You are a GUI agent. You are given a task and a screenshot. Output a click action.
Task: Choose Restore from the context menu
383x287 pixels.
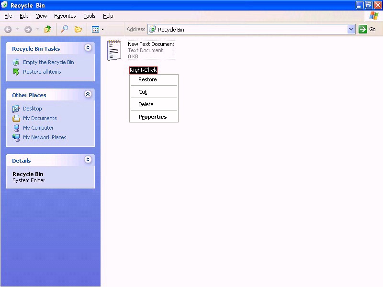pos(154,79)
